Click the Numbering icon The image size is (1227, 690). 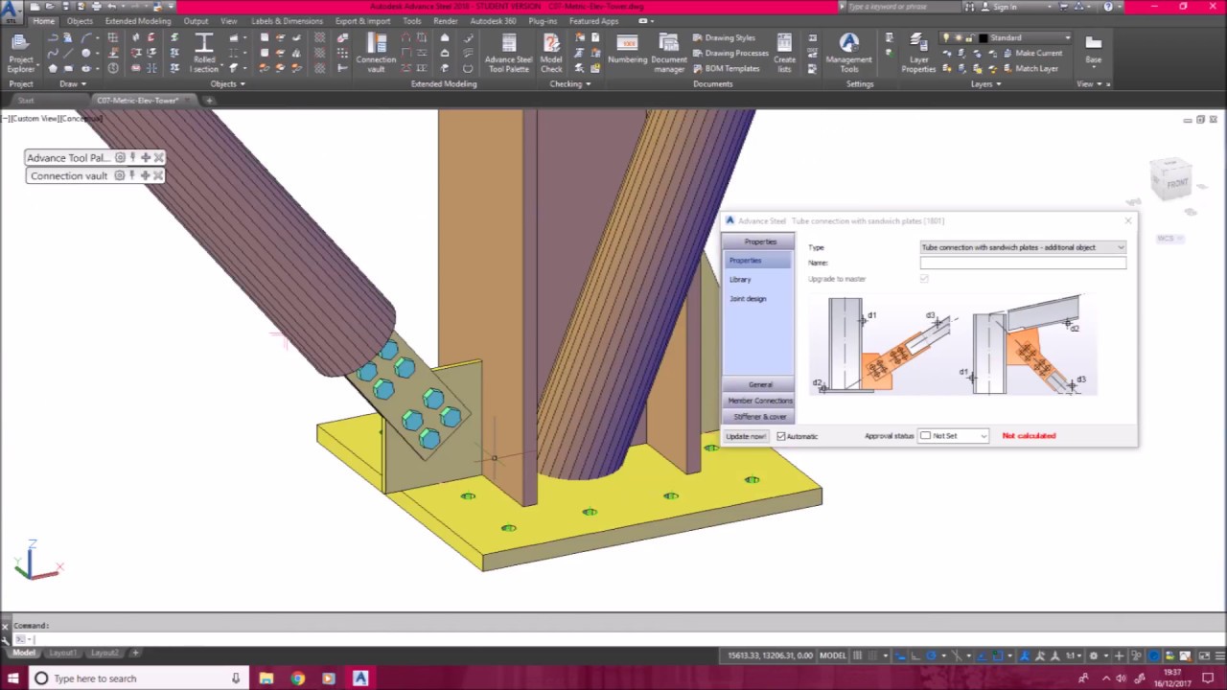[x=627, y=51]
